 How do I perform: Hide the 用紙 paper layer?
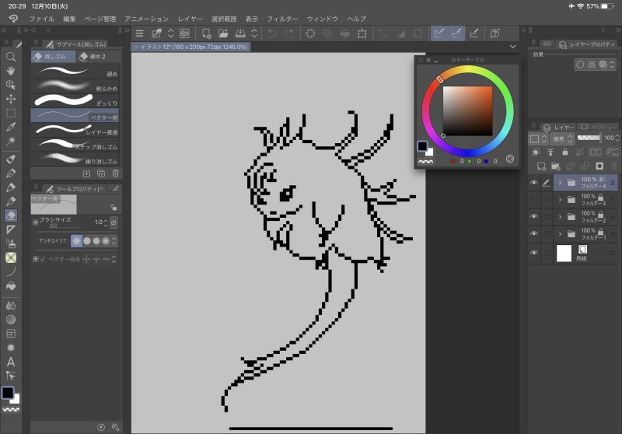(534, 253)
